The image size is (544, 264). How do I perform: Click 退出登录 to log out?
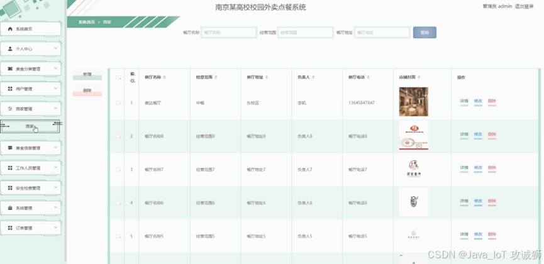click(x=524, y=6)
